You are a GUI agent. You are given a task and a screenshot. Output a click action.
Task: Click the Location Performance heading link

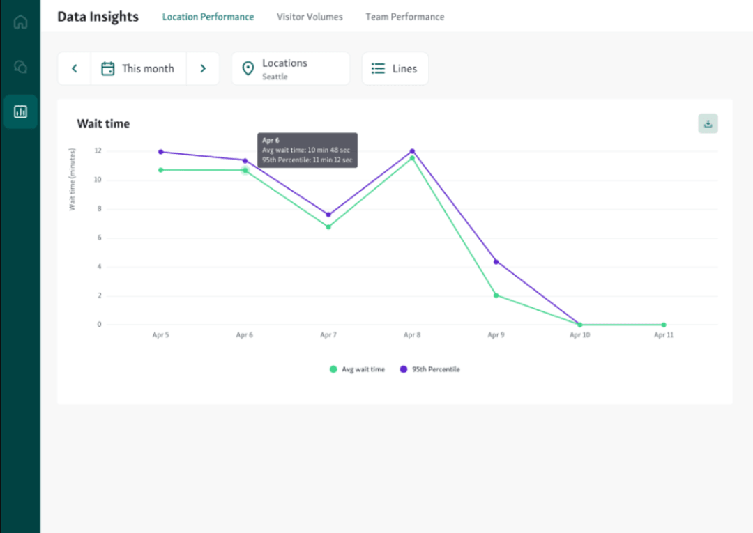click(x=208, y=17)
